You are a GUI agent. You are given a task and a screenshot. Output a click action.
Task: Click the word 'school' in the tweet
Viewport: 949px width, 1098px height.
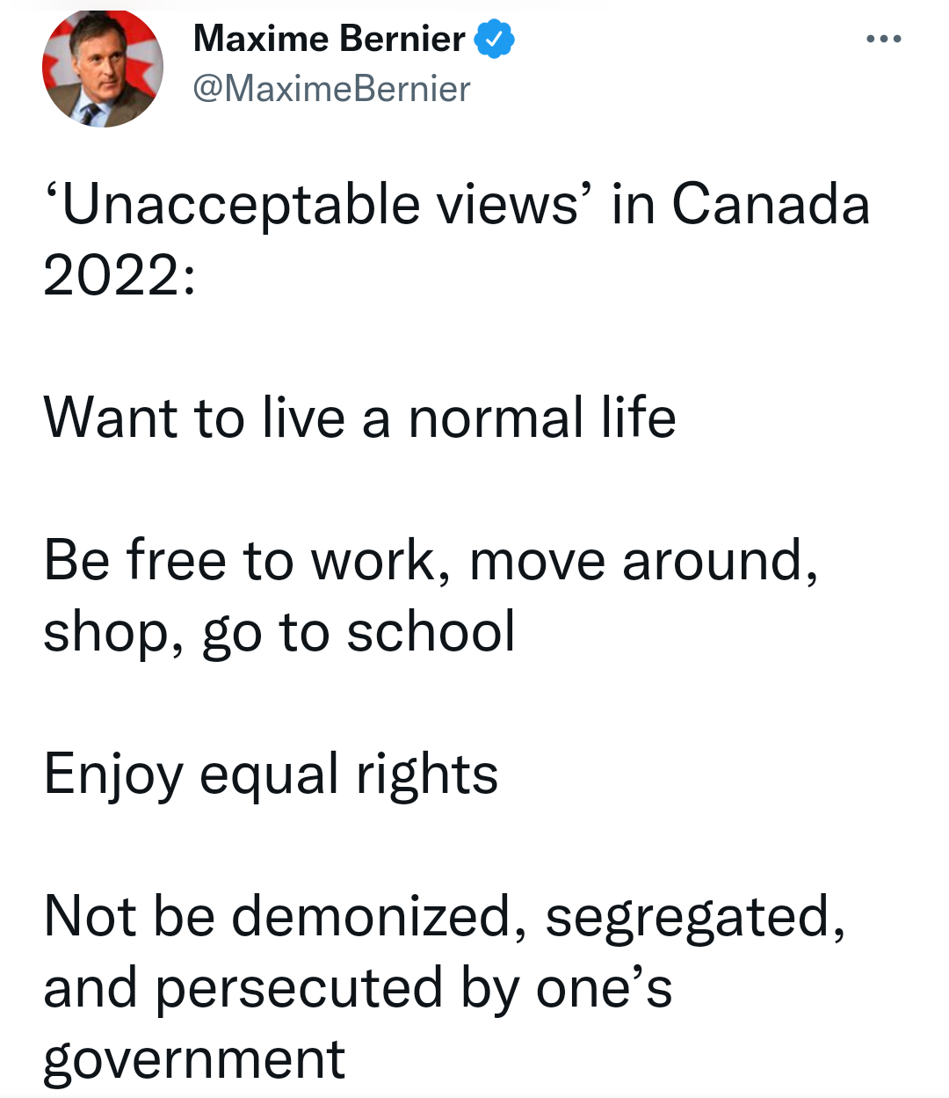(x=431, y=632)
